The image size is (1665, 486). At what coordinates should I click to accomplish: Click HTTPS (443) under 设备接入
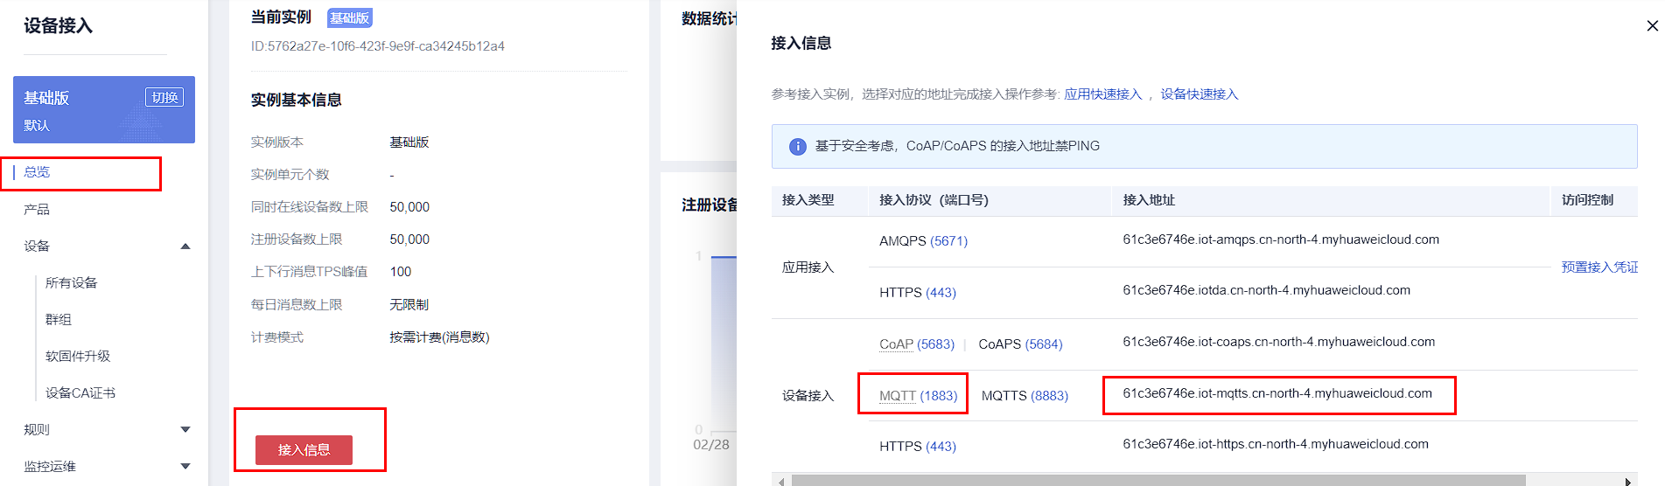coord(918,447)
